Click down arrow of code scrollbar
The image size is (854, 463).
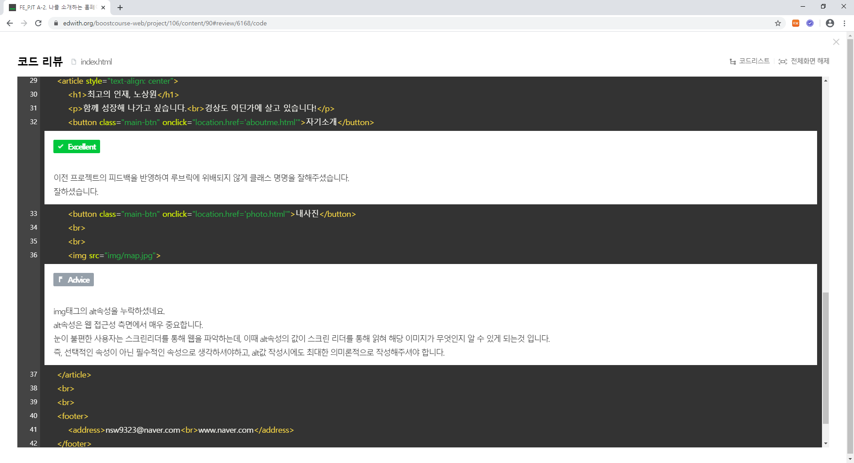(x=826, y=443)
